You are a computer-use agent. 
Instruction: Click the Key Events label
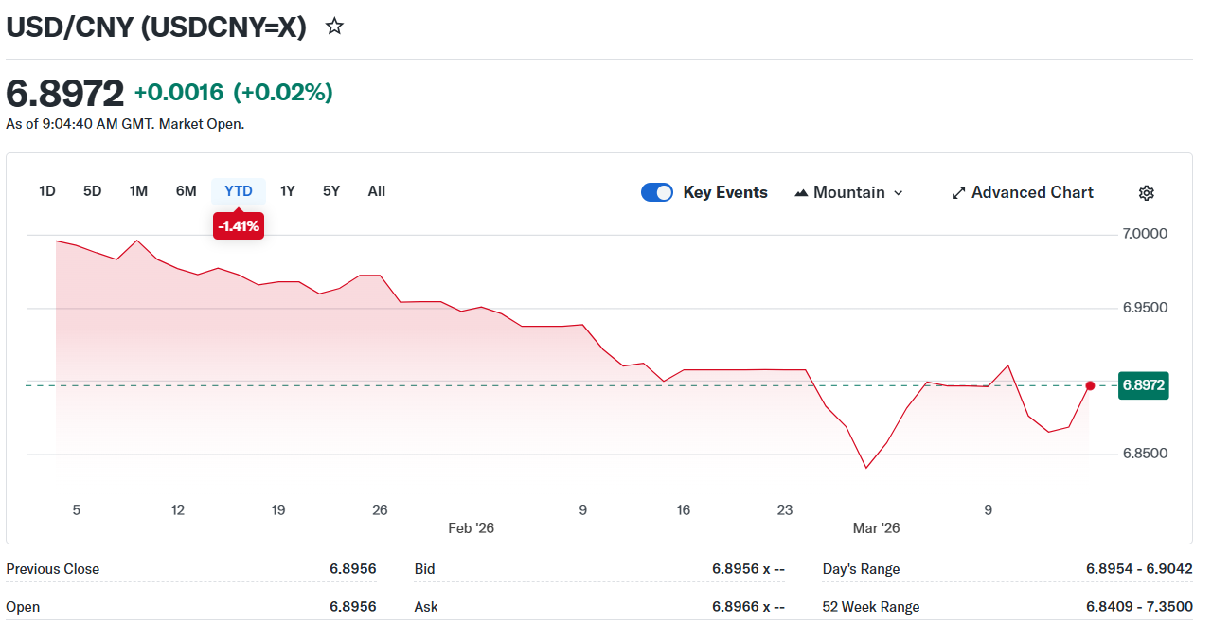[x=725, y=192]
